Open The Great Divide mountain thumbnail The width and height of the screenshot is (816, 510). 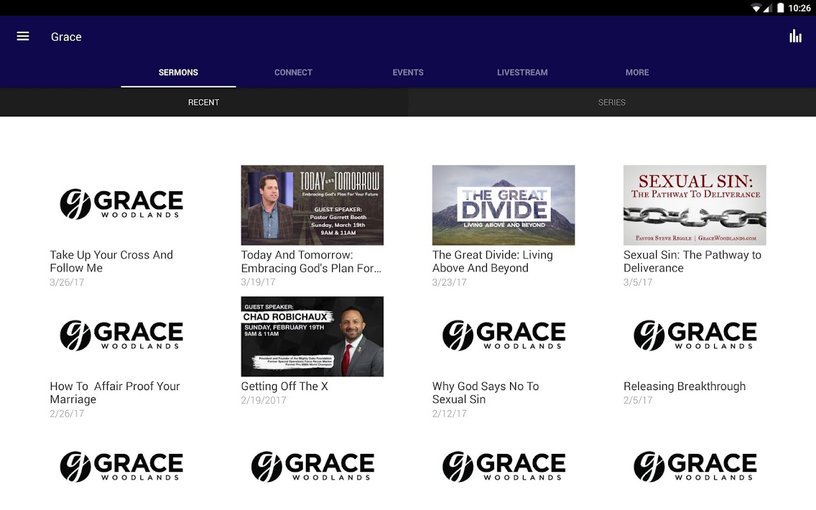tap(504, 205)
